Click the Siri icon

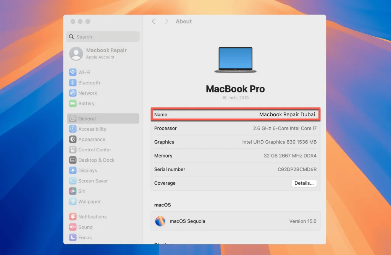pyautogui.click(x=73, y=191)
